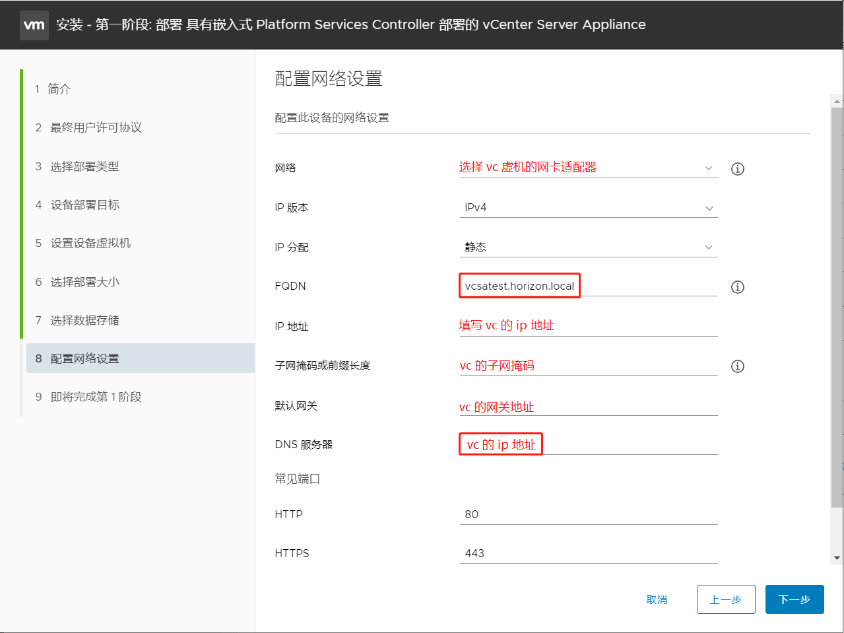The height and width of the screenshot is (633, 844).
Task: Focus the DNS 服务器 input field
Action: [x=588, y=444]
